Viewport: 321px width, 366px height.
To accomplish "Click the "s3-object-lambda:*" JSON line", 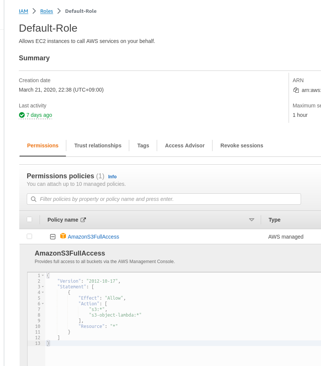I will coord(115,315).
